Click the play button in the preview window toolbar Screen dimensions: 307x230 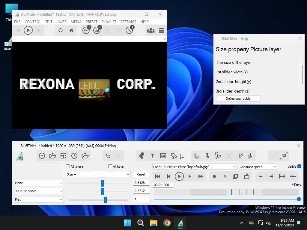[28, 30]
